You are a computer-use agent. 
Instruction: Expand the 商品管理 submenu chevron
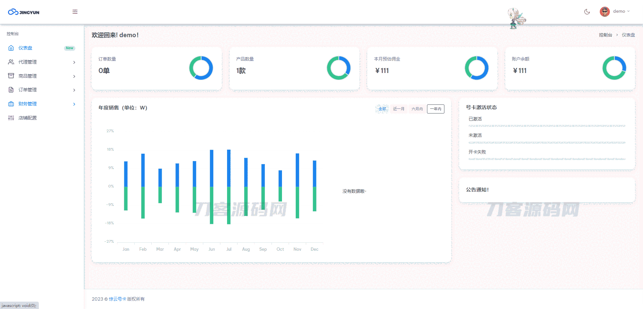(x=74, y=76)
